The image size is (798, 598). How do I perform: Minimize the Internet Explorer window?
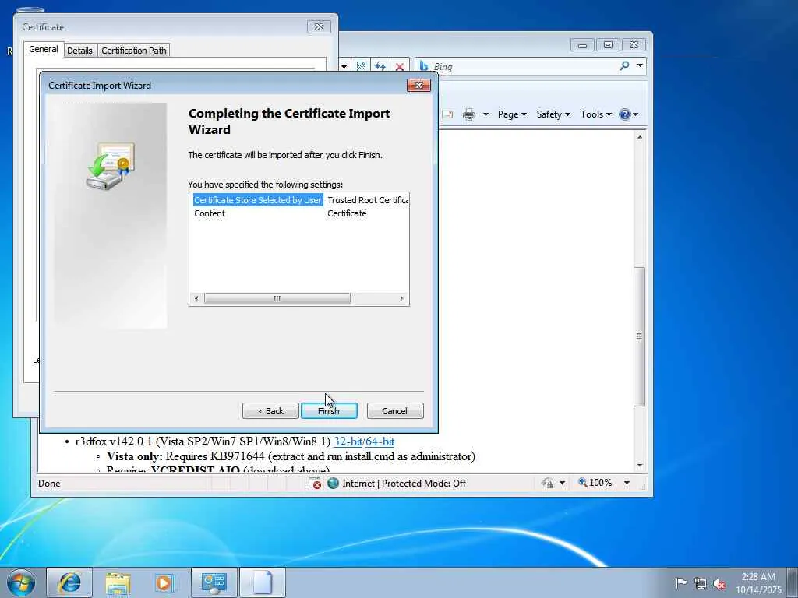[x=582, y=45]
